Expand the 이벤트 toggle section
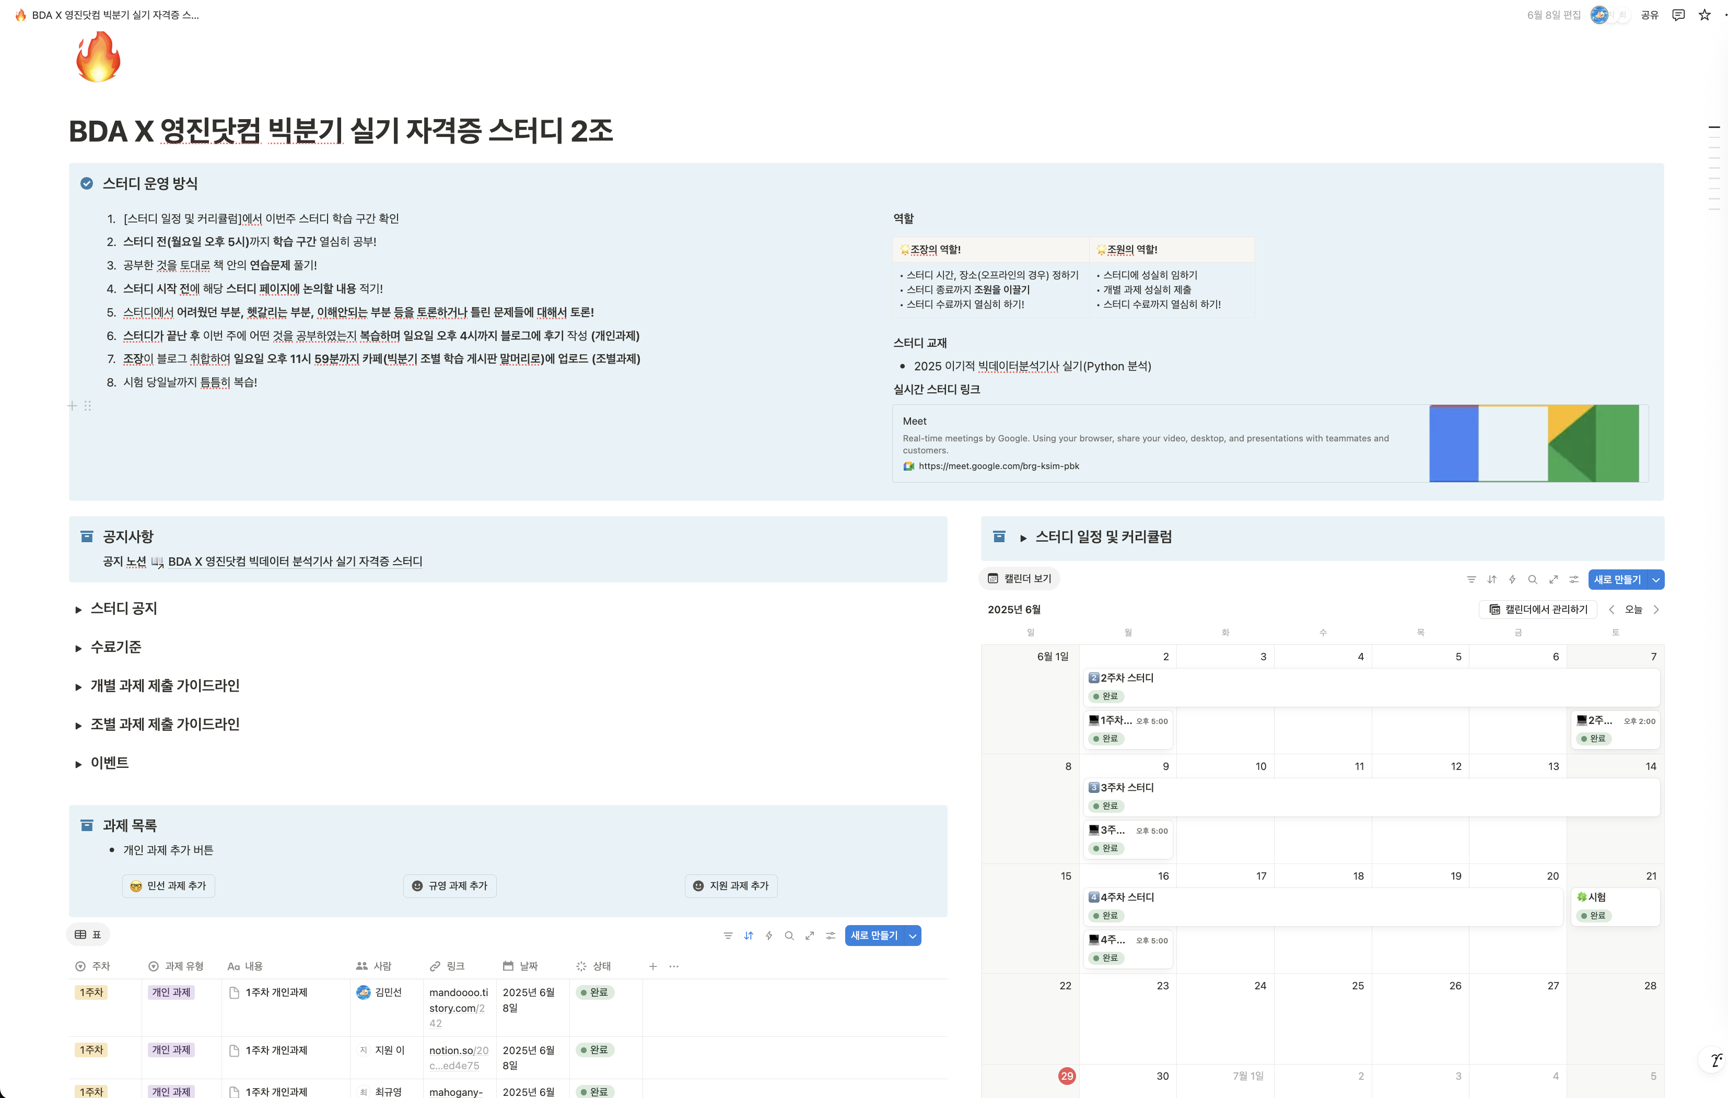Screen dimensions: 1728x1098 click(78, 764)
